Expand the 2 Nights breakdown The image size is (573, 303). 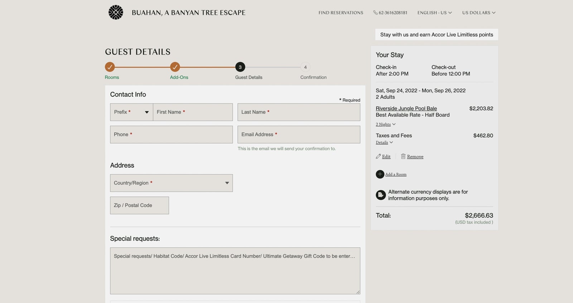(386, 124)
